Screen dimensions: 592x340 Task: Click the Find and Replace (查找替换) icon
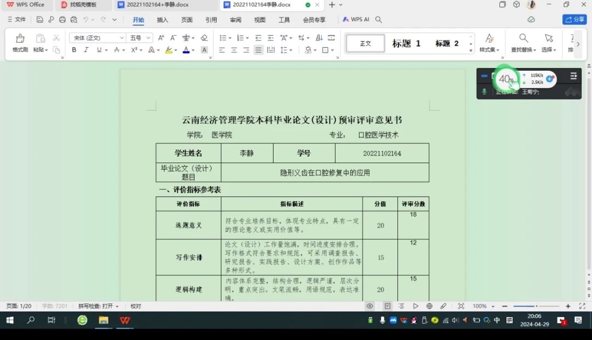pyautogui.click(x=524, y=43)
